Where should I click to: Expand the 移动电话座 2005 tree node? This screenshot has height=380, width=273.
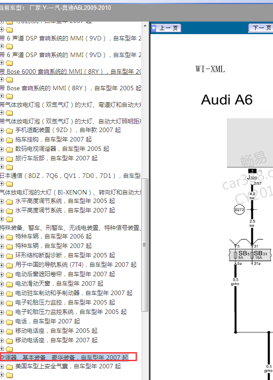2,331
